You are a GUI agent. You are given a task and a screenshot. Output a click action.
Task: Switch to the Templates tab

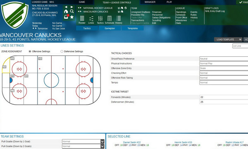click(x=133, y=28)
